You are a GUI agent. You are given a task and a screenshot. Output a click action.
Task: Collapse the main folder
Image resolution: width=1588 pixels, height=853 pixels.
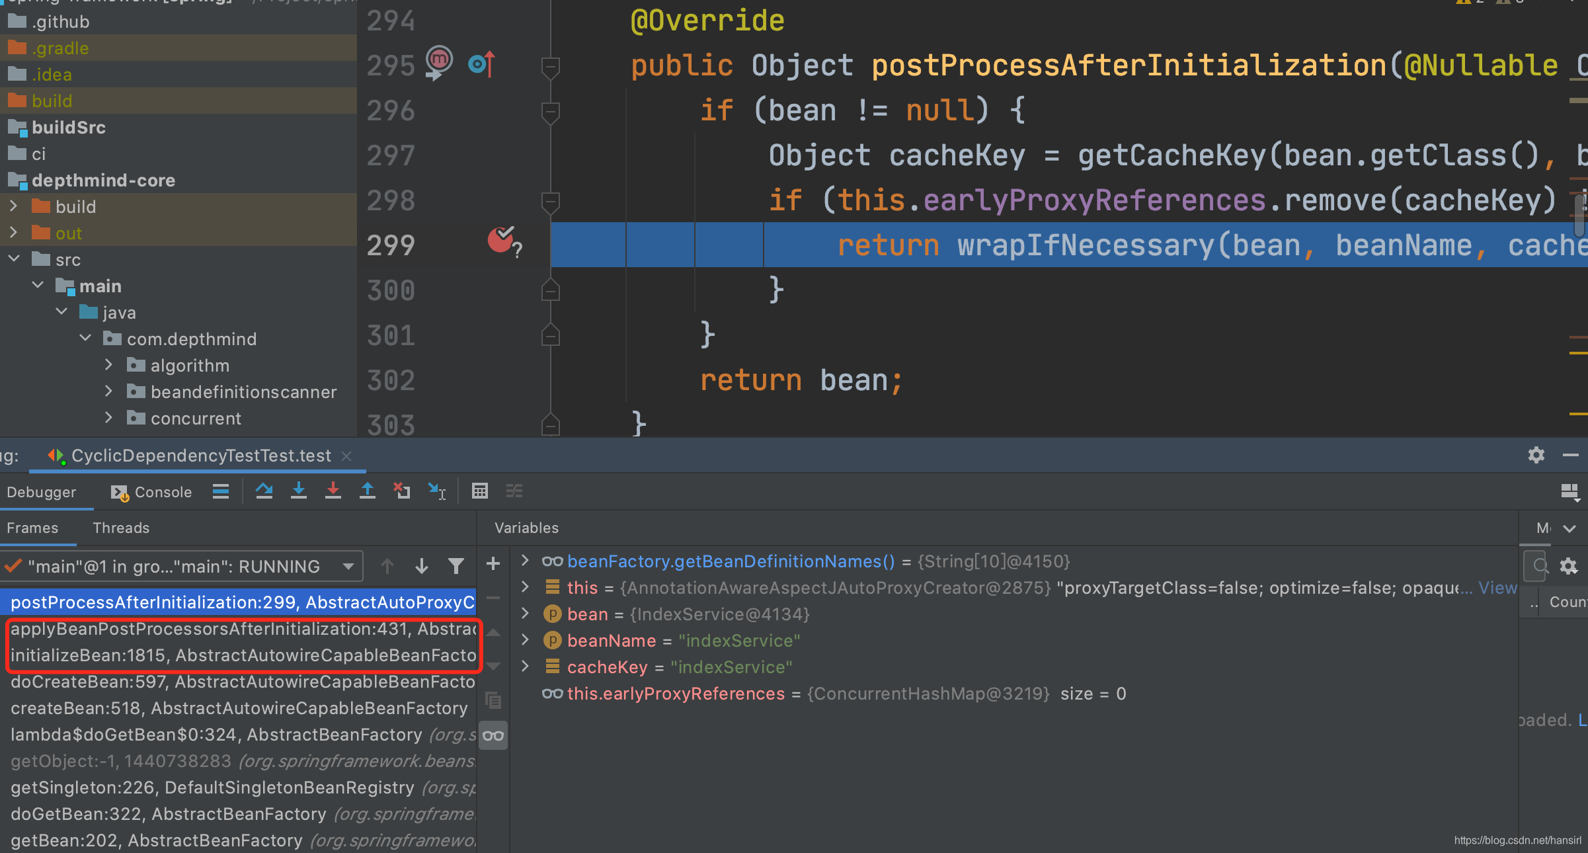(38, 286)
